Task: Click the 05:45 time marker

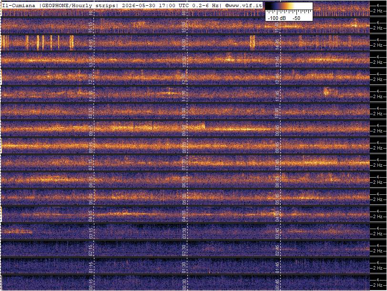Action: point(277,199)
